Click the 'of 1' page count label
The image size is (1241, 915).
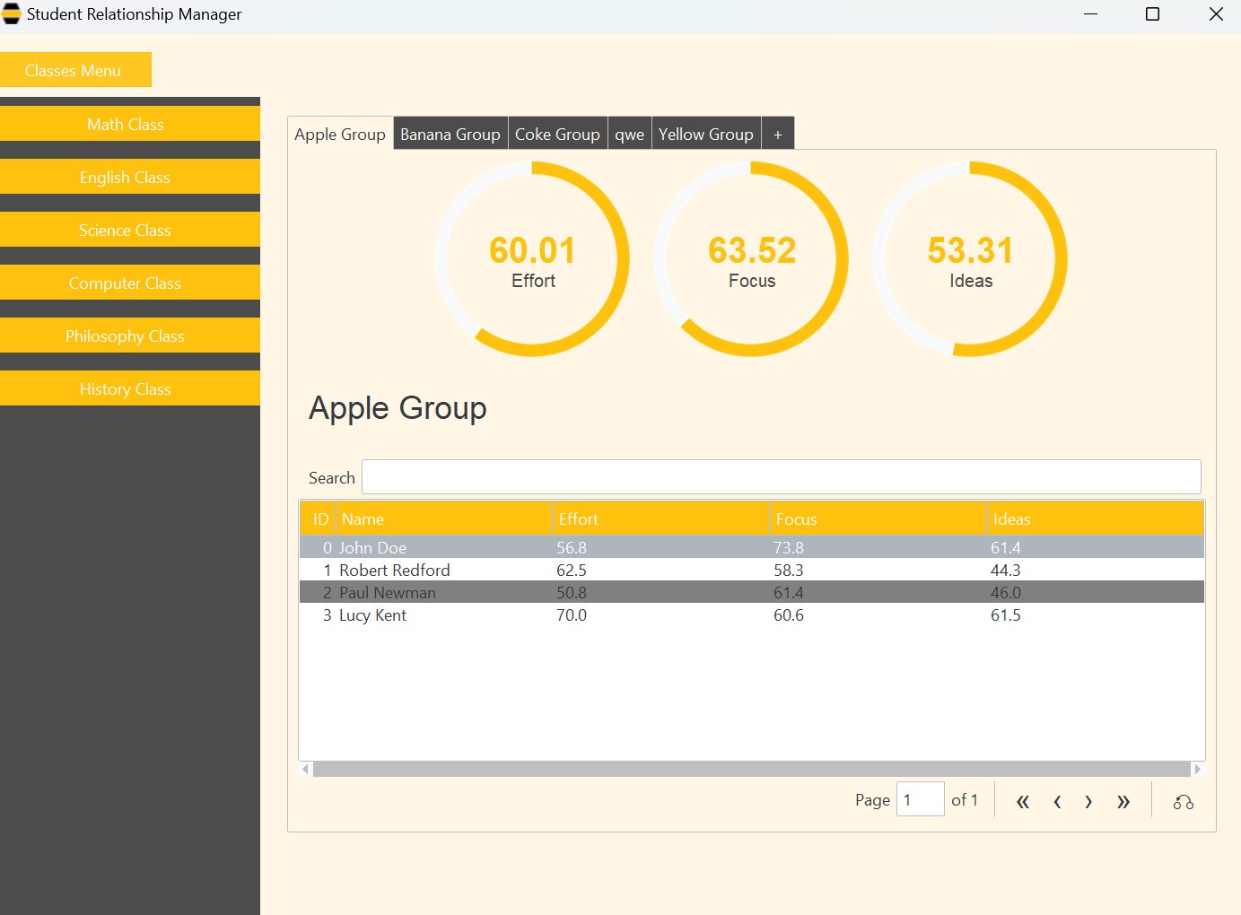(965, 799)
